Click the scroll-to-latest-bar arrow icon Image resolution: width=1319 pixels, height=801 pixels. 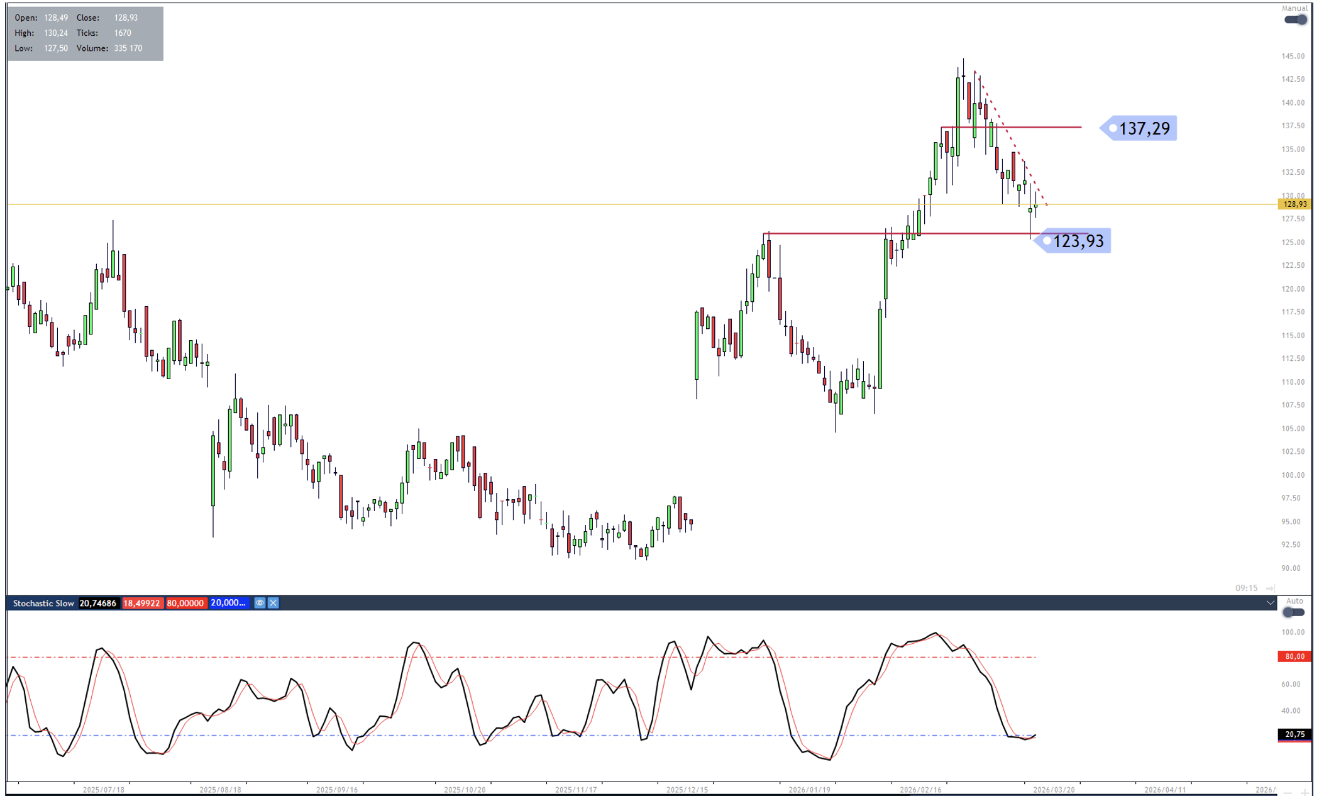pyautogui.click(x=1270, y=588)
